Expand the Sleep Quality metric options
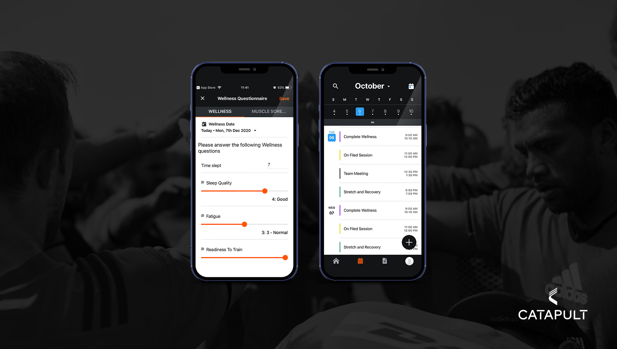The image size is (617, 349). (x=202, y=183)
